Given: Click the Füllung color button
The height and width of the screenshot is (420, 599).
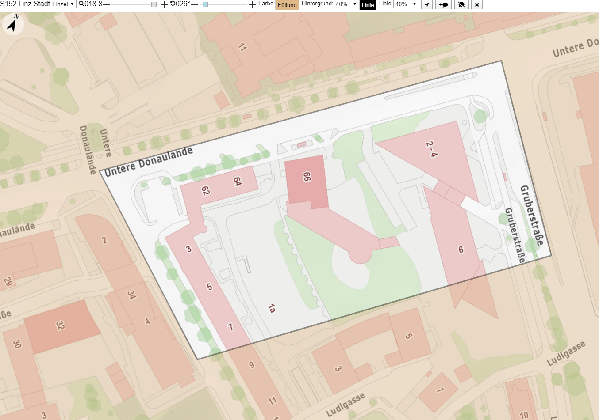Looking at the screenshot, I should (287, 5).
